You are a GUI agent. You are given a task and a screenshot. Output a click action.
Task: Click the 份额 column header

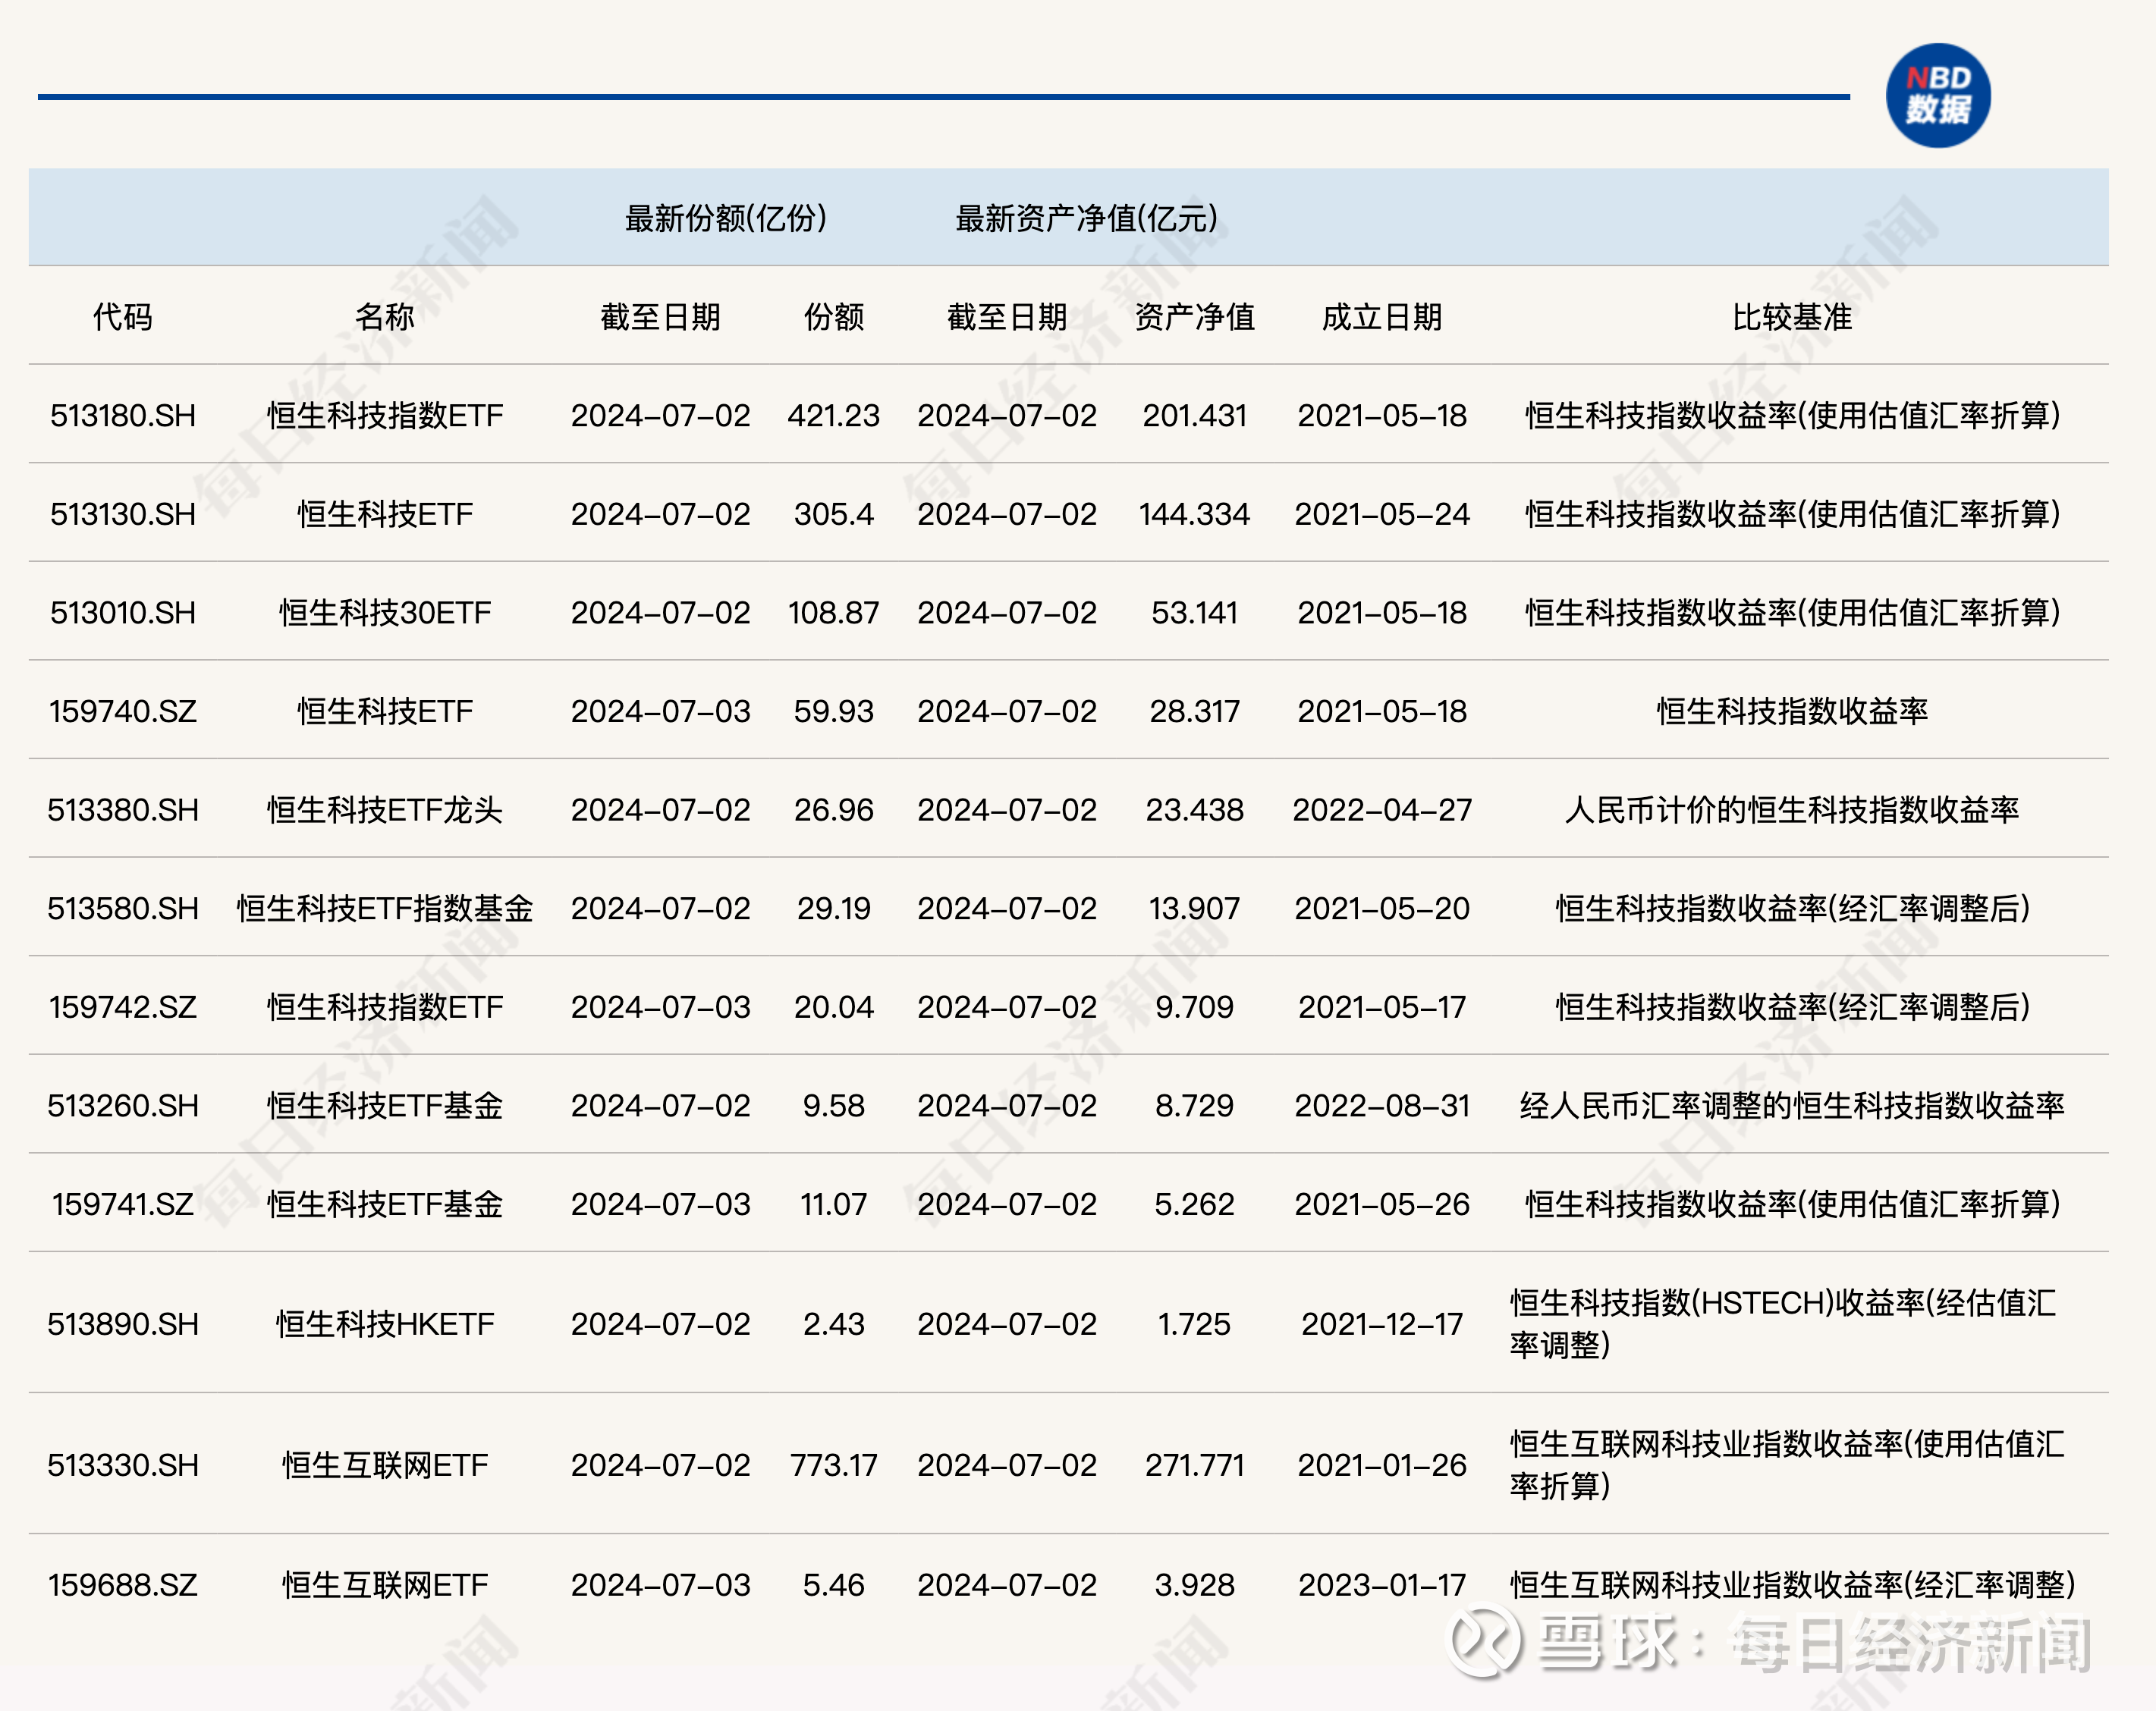[834, 317]
